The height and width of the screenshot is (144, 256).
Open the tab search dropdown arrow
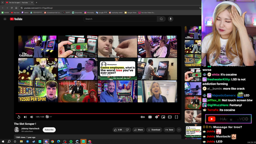click(x=2, y=2)
